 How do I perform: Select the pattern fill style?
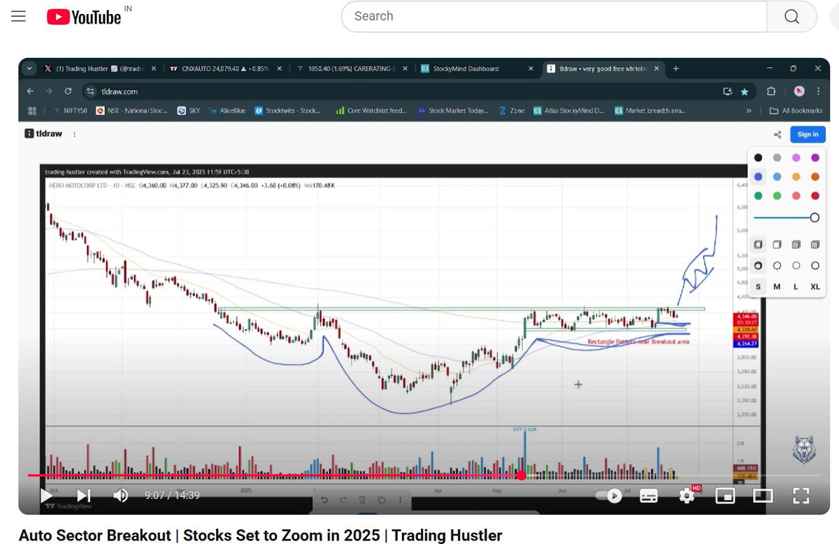pos(815,245)
